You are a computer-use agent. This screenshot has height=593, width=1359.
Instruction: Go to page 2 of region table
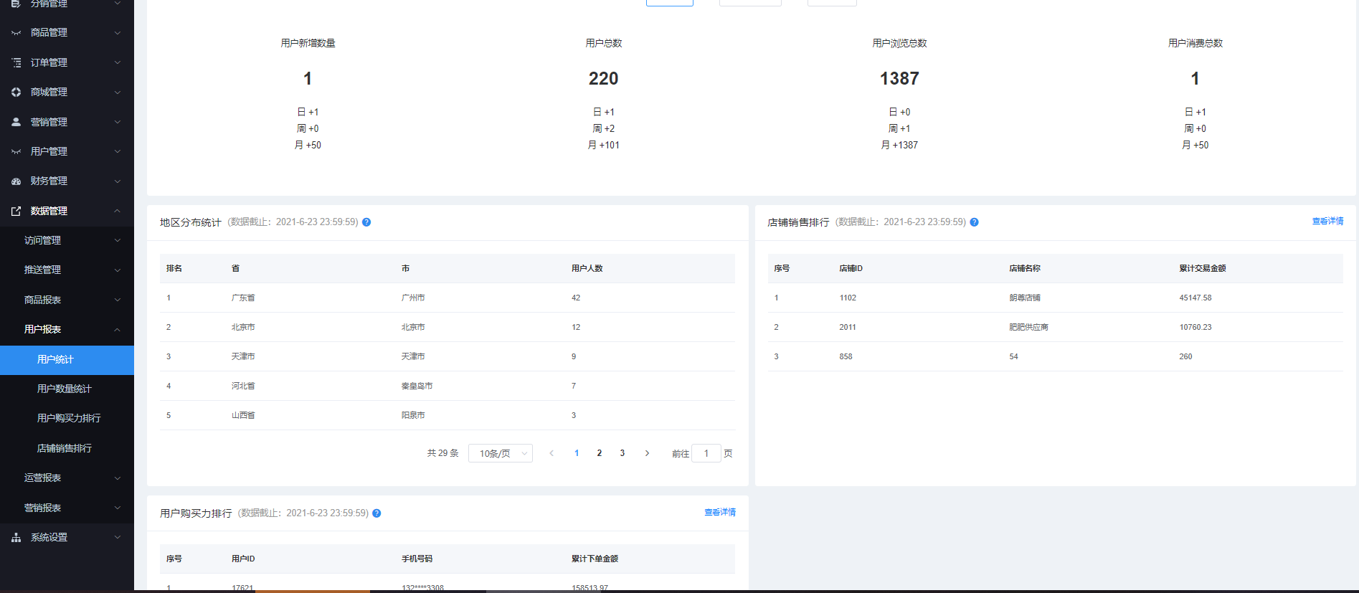pyautogui.click(x=600, y=453)
